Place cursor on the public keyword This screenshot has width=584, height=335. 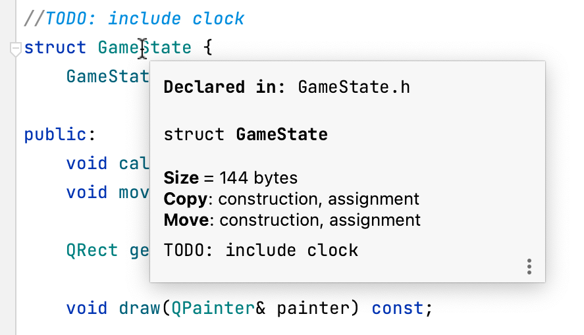point(55,135)
